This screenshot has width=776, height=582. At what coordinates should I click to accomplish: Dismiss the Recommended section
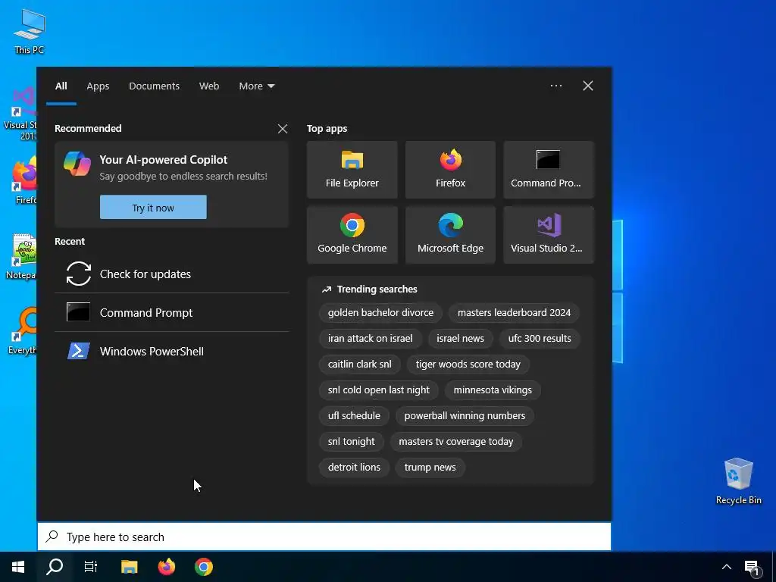coord(283,129)
